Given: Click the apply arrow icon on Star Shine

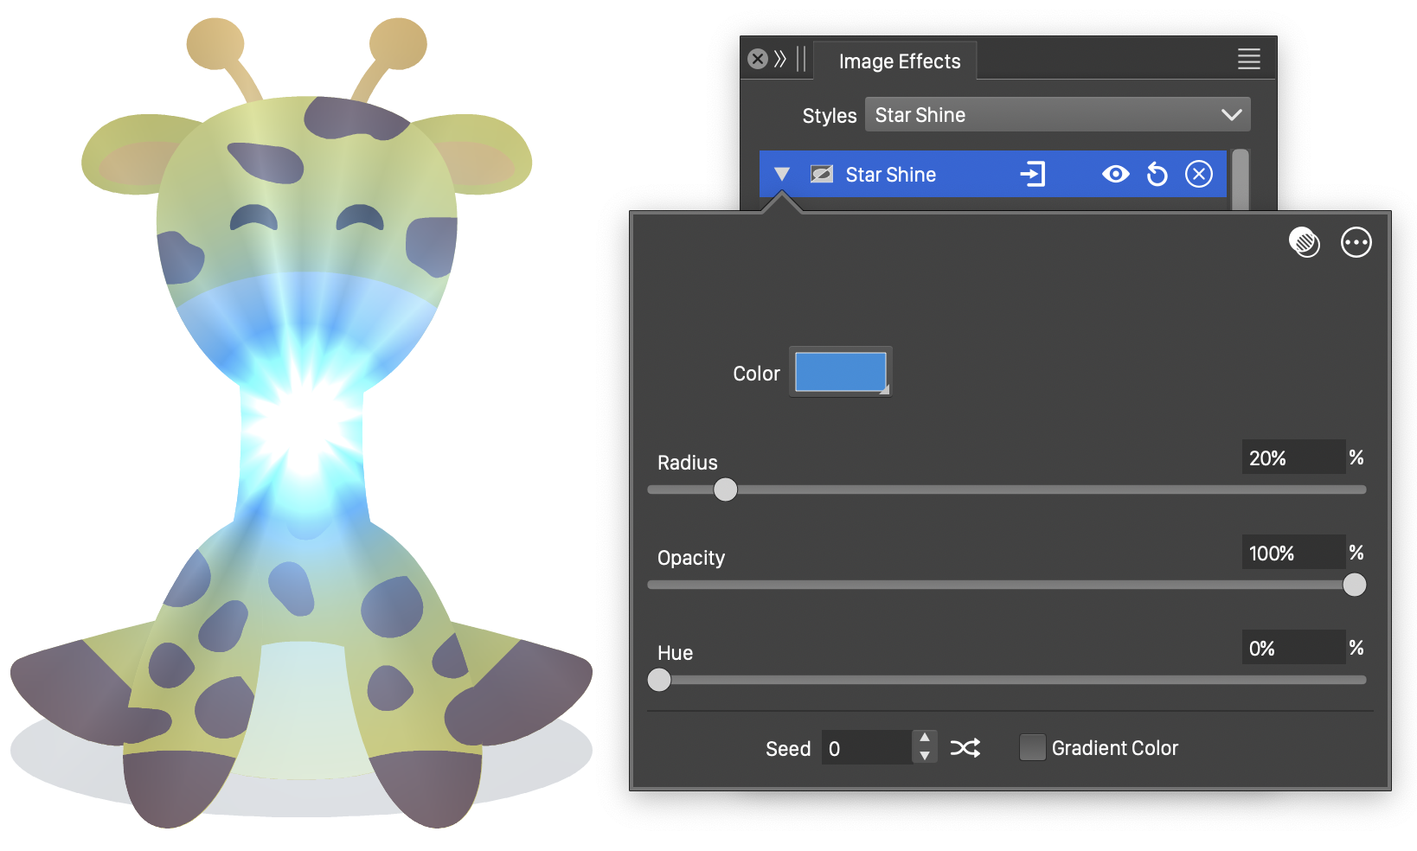Looking at the screenshot, I should [x=1032, y=175].
